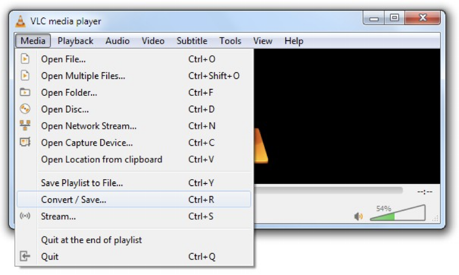Close the VLC media player window
This screenshot has width=459, height=275.
pos(422,18)
